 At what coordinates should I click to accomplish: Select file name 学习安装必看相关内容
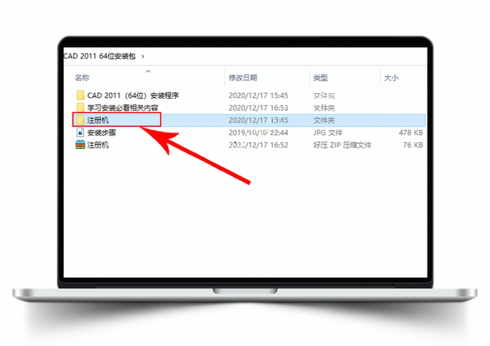(x=123, y=108)
